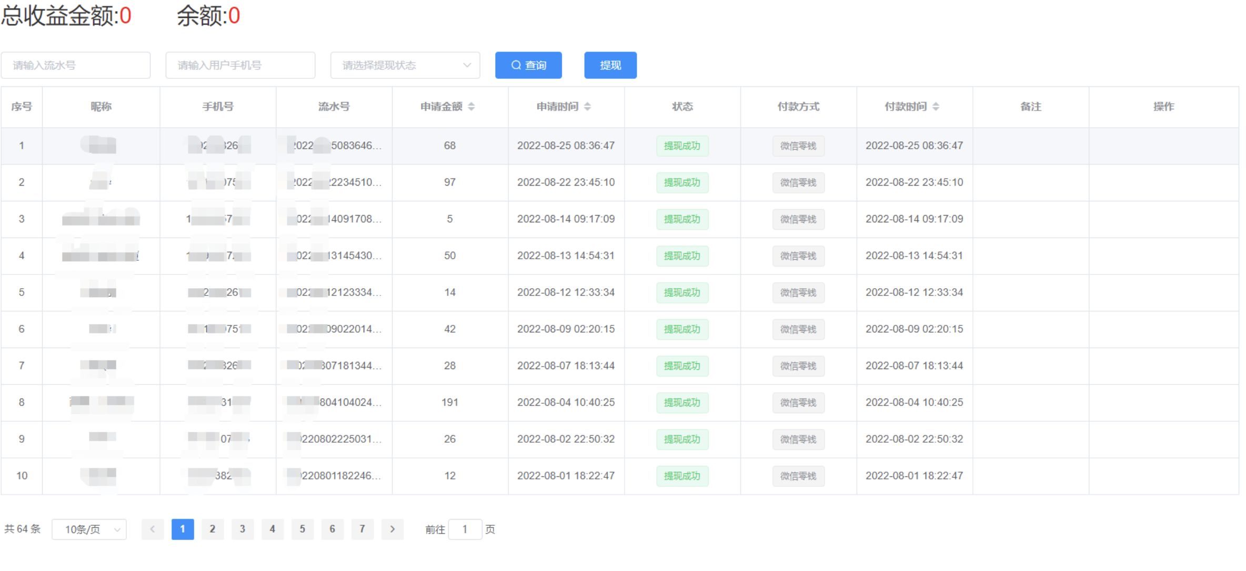Click the 序号 column header
Image resolution: width=1246 pixels, height=571 pixels.
click(22, 107)
